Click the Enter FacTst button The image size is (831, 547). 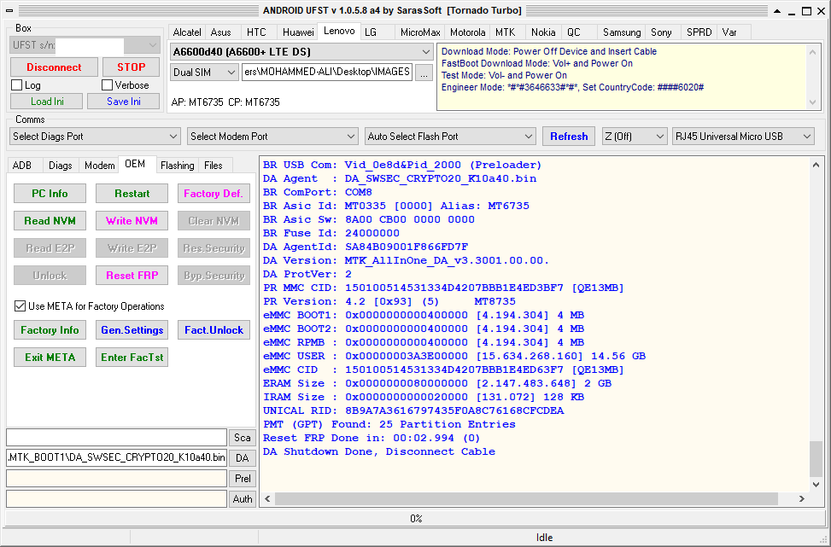[132, 358]
